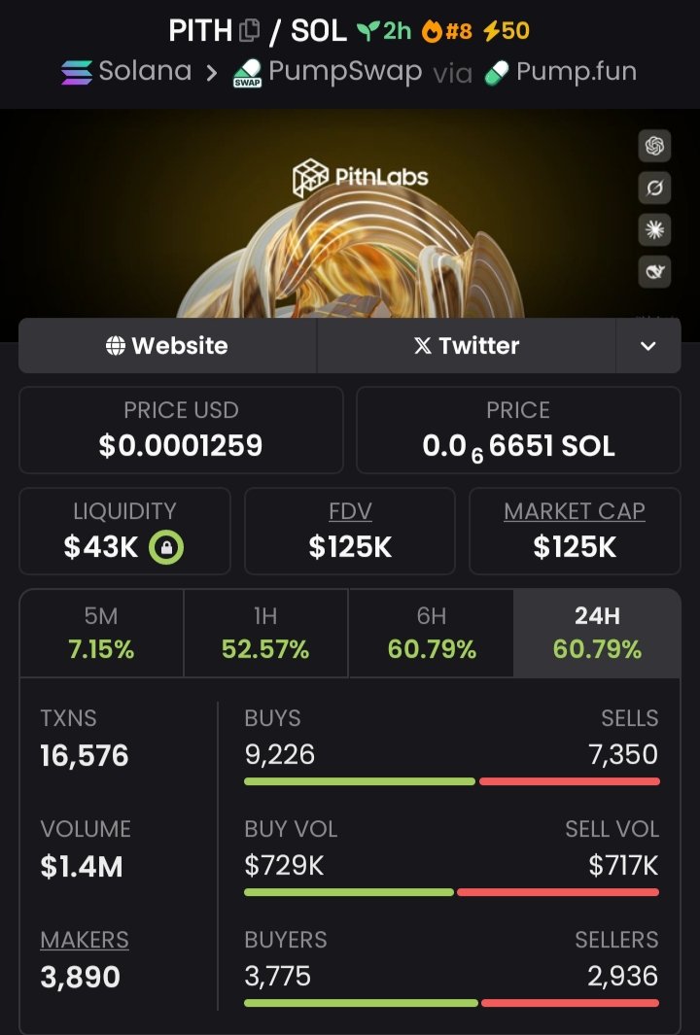Select the 5M timeframe tab
Screen dimensions: 700x1035
[102, 633]
